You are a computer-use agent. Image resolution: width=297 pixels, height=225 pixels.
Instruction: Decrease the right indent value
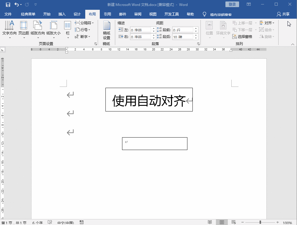(154, 38)
